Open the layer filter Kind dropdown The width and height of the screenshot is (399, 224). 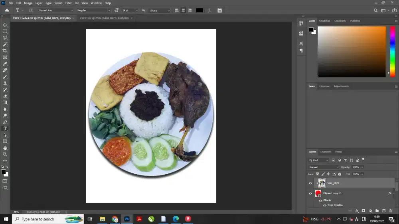pos(318,160)
